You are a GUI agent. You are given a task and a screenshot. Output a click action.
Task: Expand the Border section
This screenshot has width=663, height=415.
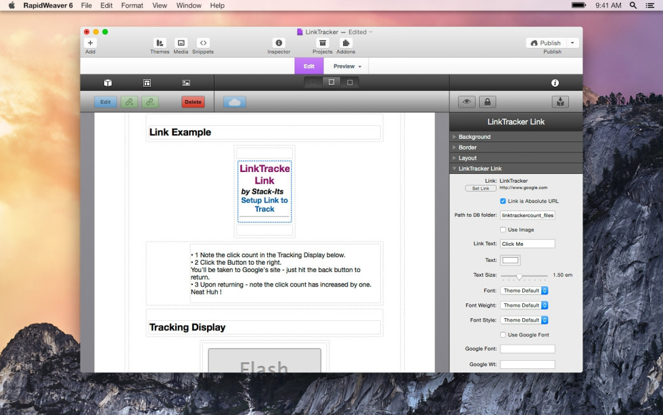tap(516, 147)
